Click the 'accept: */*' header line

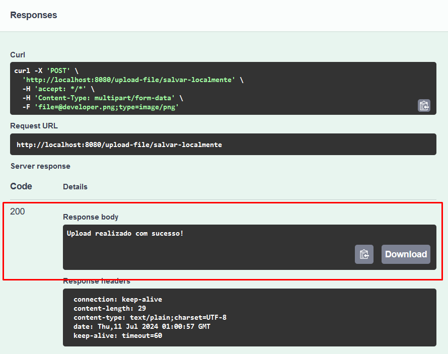(x=58, y=89)
